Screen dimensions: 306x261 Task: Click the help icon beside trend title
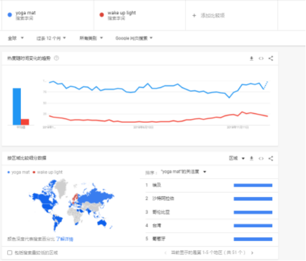56,58
